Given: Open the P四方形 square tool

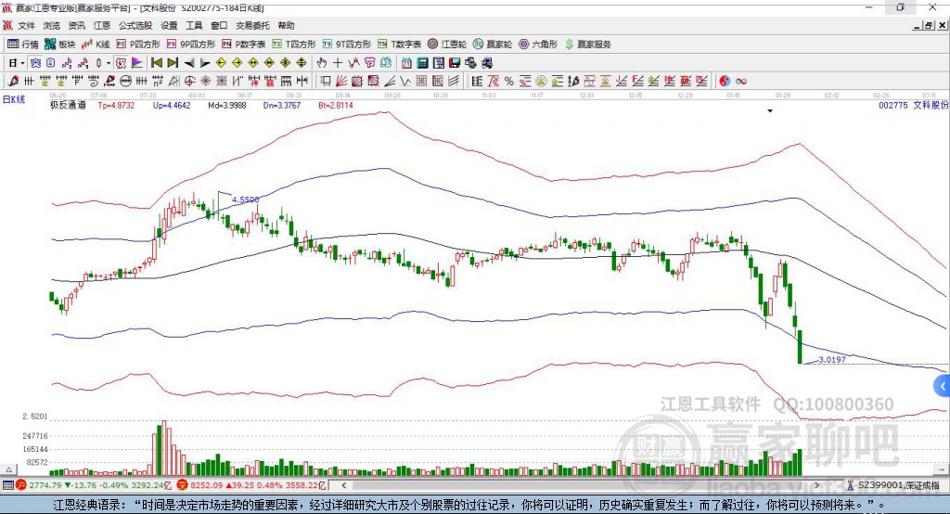Looking at the screenshot, I should point(138,45).
